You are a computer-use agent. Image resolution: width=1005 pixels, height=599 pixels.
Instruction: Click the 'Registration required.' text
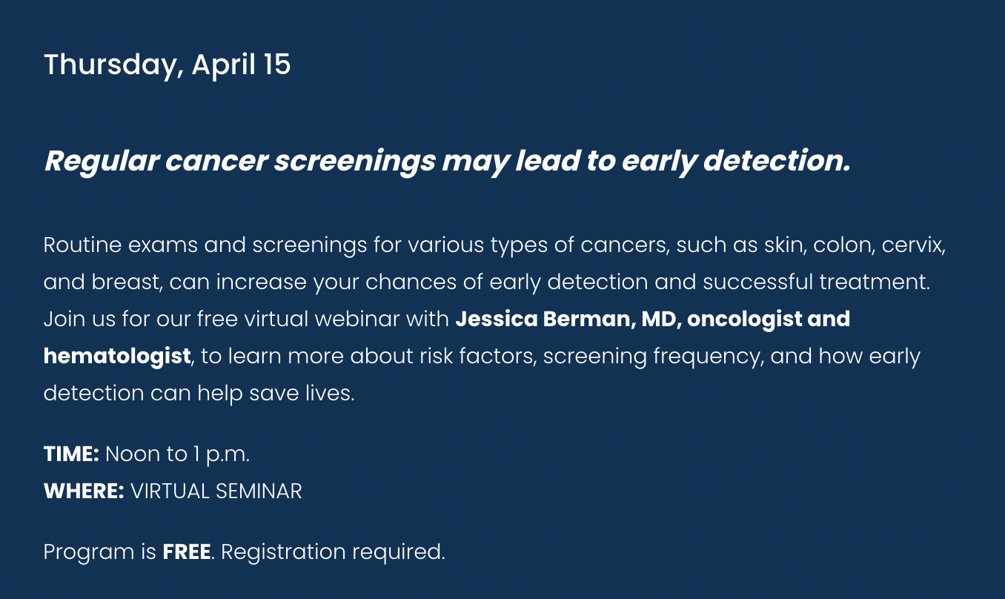pos(334,552)
